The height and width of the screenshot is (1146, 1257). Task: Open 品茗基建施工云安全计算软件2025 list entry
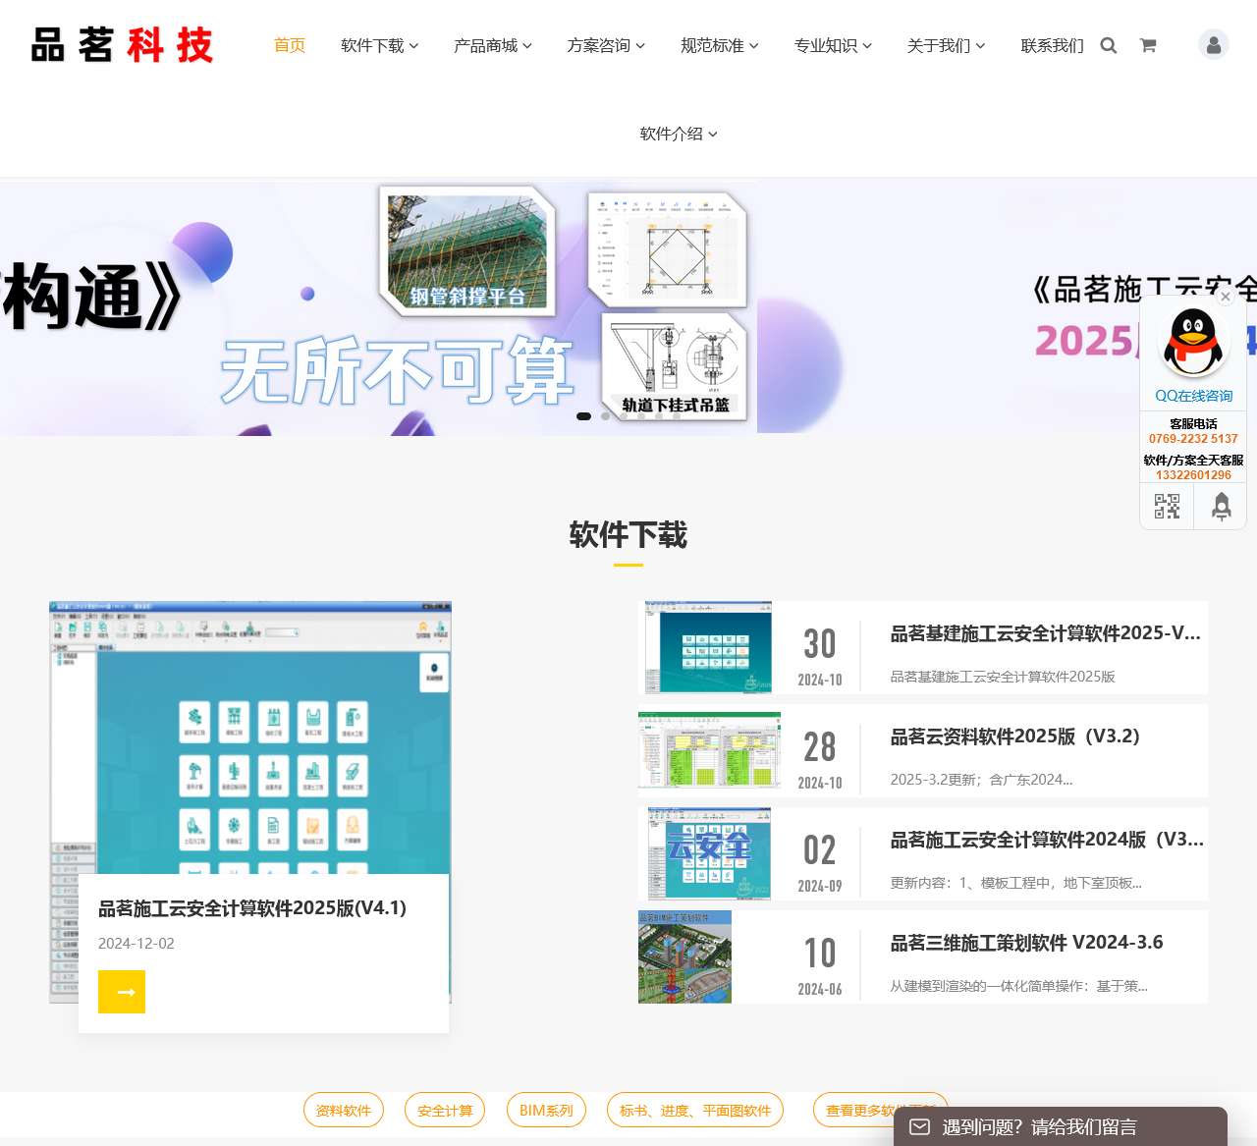pyautogui.click(x=1046, y=633)
